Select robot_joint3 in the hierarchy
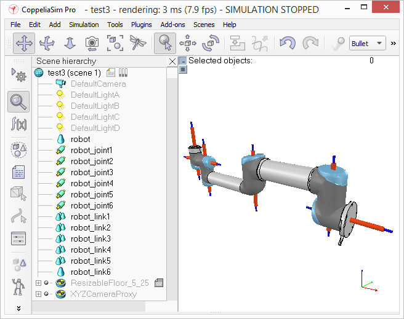 pos(92,172)
